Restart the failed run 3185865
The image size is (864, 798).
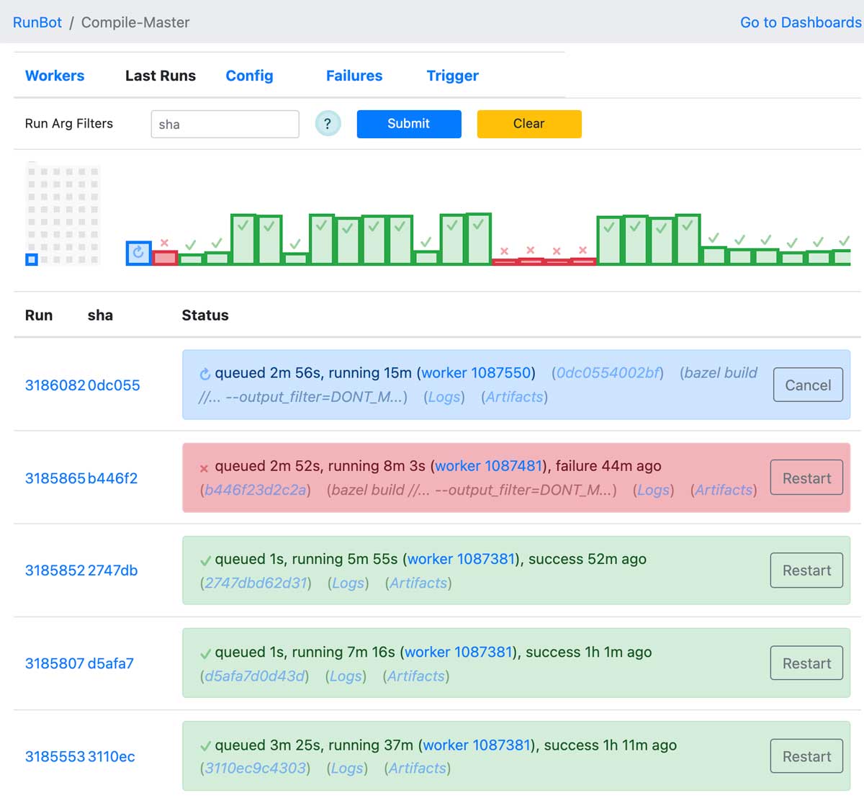tap(806, 478)
